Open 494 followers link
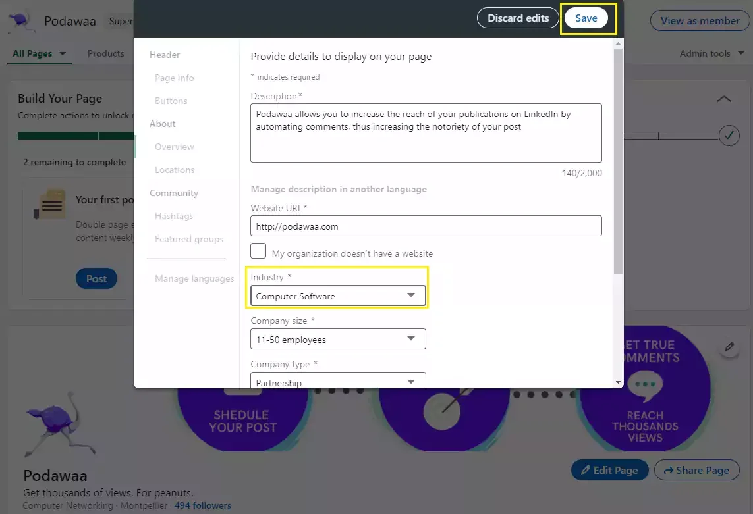 [203, 505]
